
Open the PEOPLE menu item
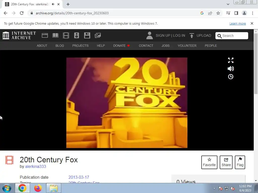click(x=211, y=46)
